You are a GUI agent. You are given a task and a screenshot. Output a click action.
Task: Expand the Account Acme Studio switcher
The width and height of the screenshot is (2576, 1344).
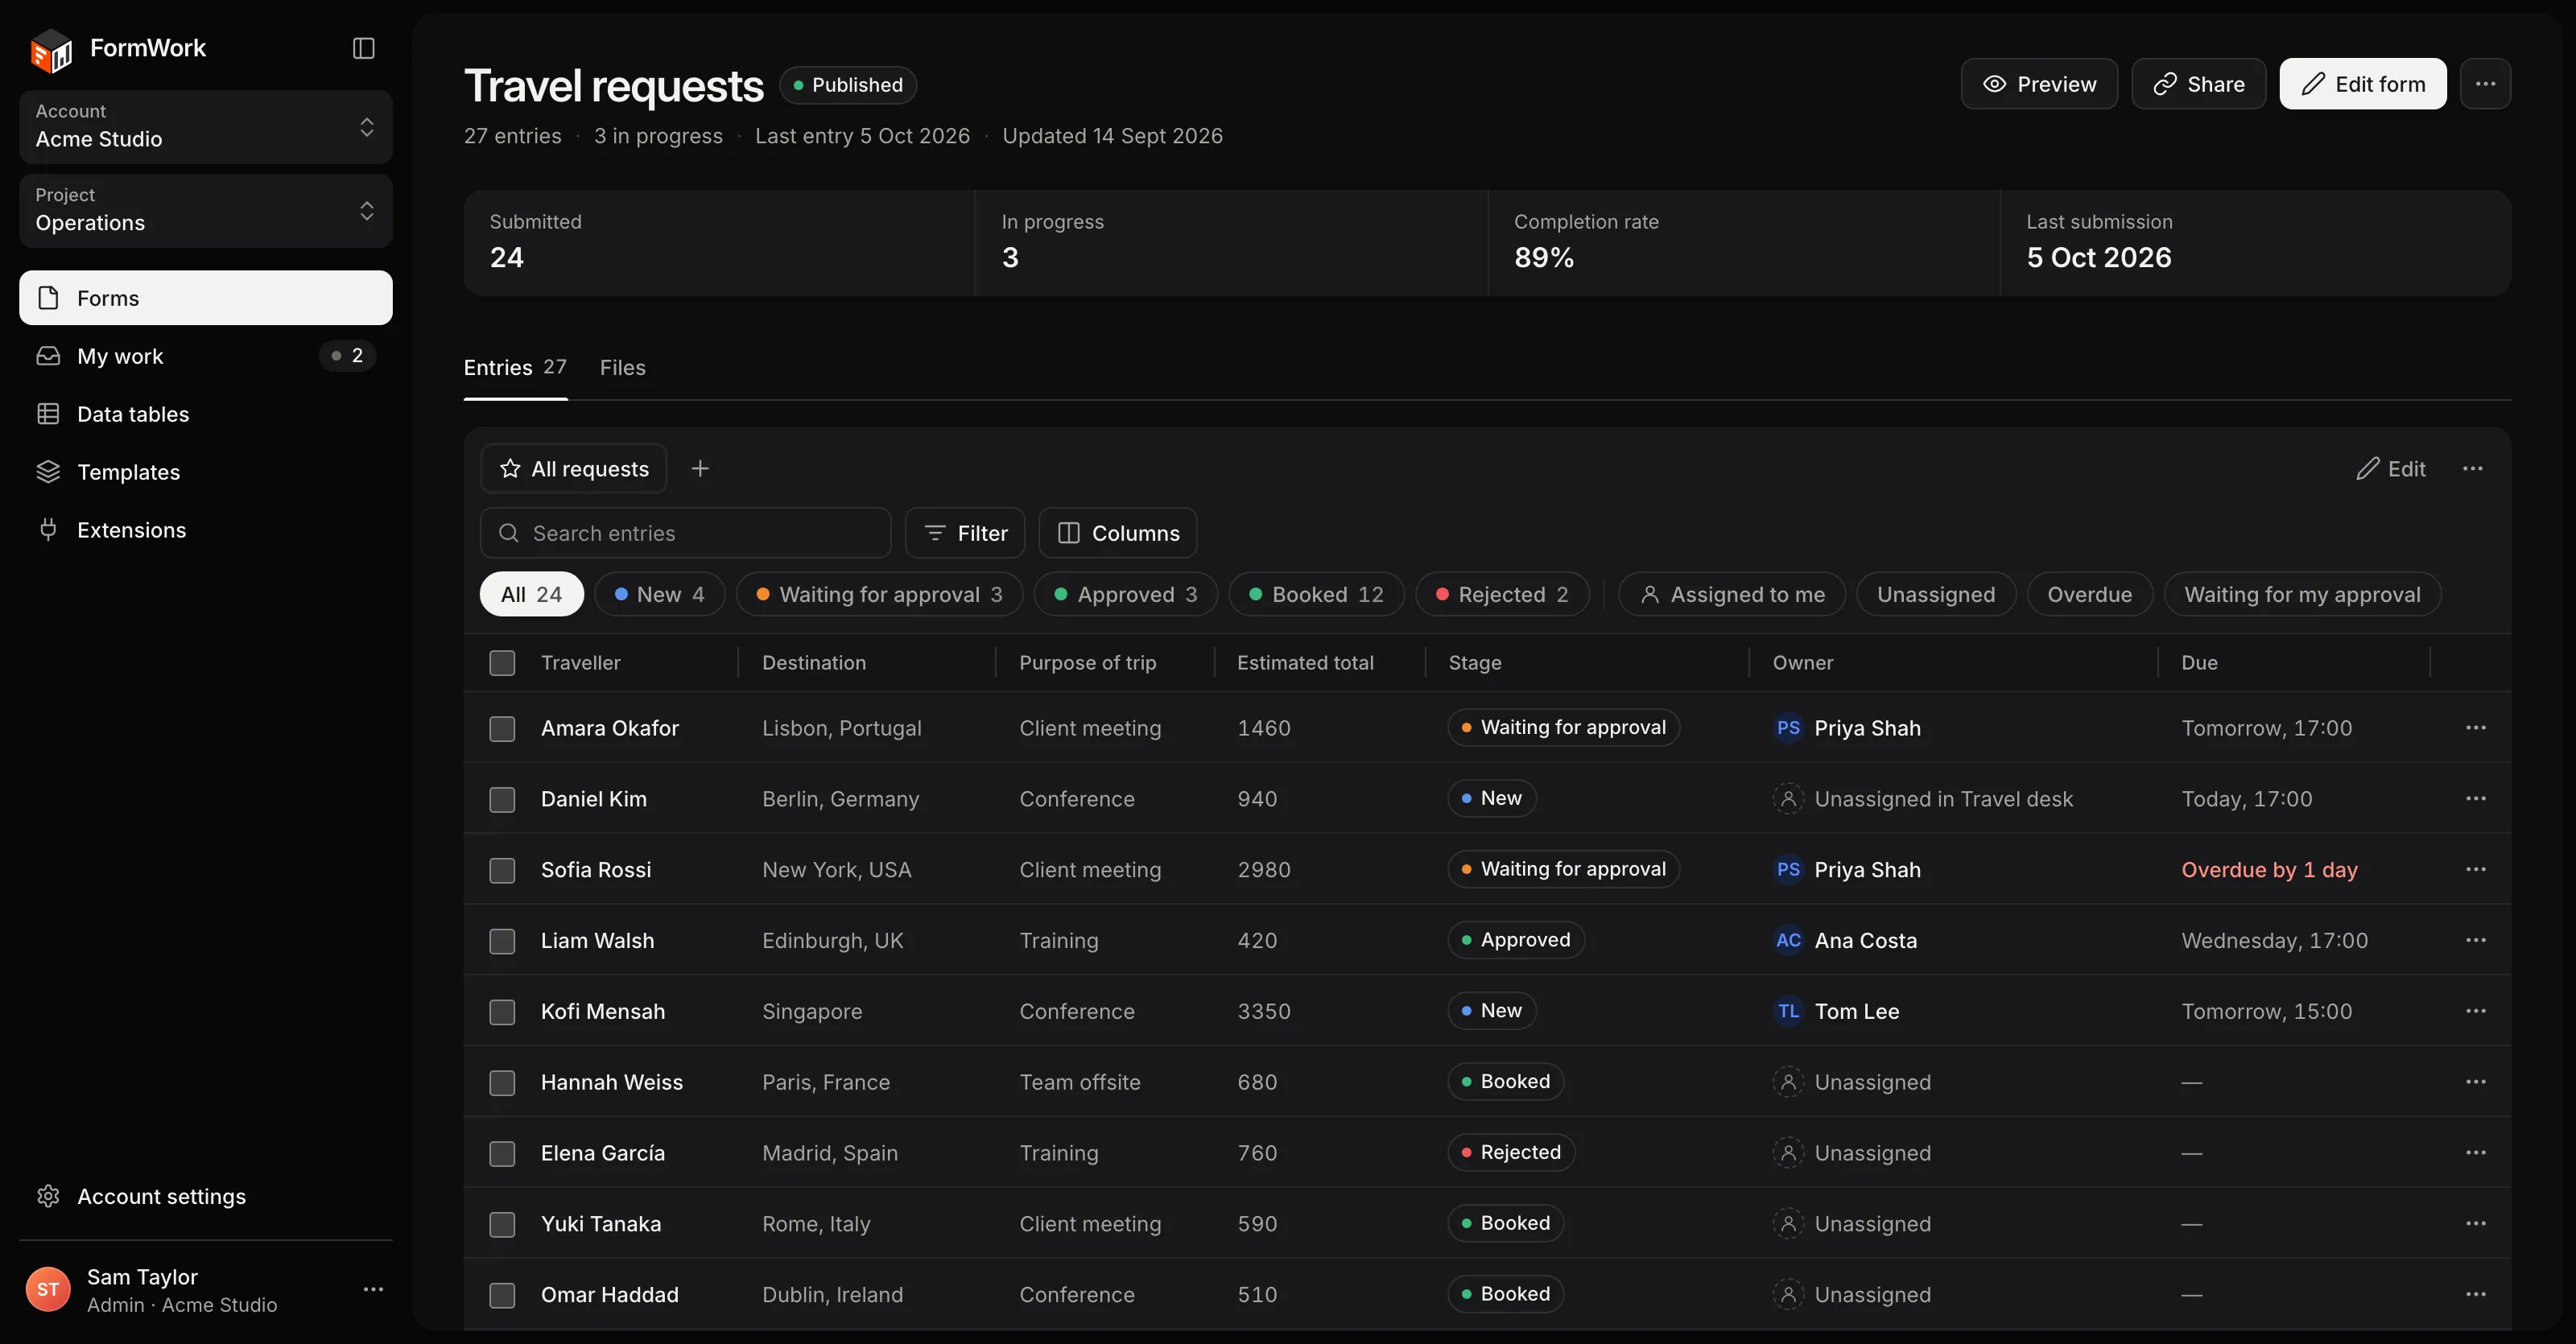tap(206, 127)
